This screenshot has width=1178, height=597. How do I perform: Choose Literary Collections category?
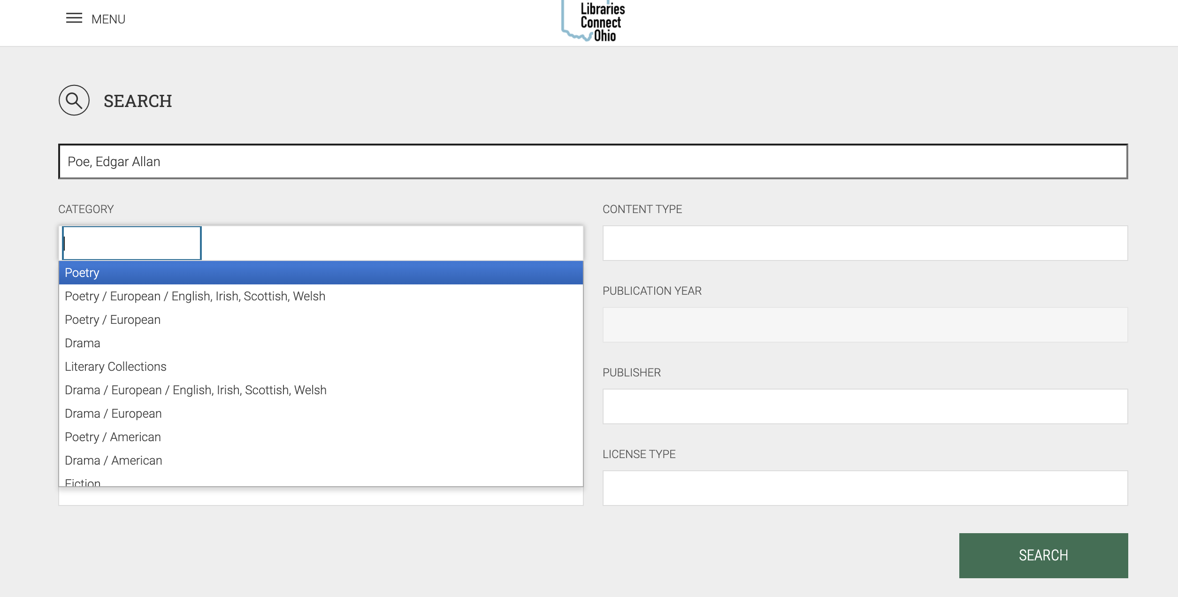tap(321, 367)
